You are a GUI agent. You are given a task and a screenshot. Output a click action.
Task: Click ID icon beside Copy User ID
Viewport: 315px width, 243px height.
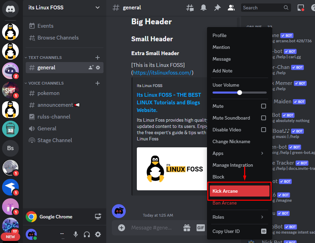pyautogui.click(x=264, y=231)
